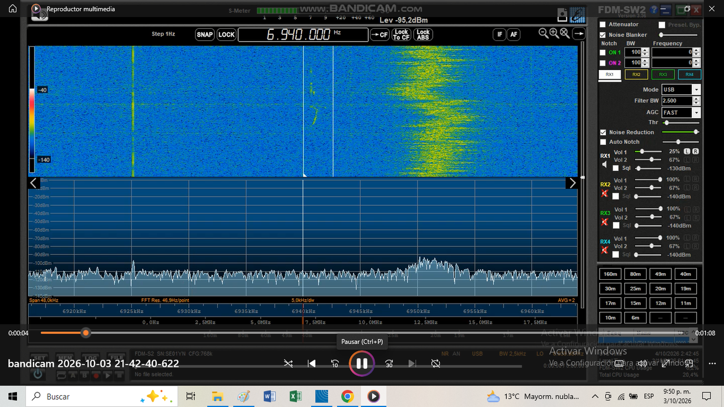Click the LOCK button
724x407 pixels.
pyautogui.click(x=226, y=34)
